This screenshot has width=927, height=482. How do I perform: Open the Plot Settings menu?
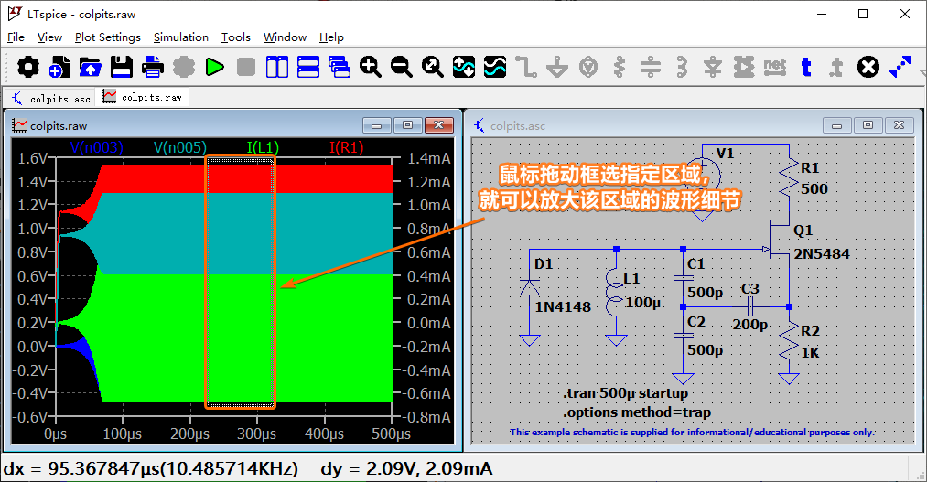click(108, 37)
